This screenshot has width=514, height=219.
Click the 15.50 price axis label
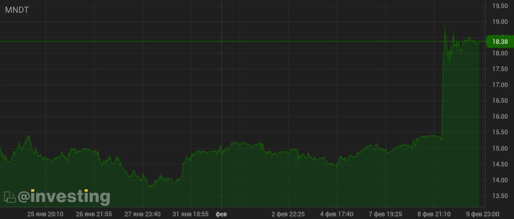[x=500, y=132]
